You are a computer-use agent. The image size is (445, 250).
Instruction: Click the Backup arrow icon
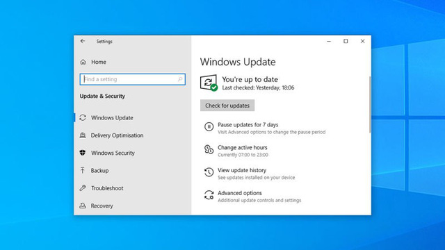[83, 170]
